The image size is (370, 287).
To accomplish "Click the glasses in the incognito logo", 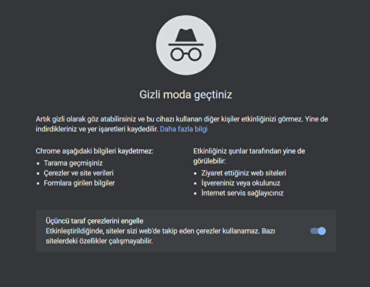I will pos(186,53).
